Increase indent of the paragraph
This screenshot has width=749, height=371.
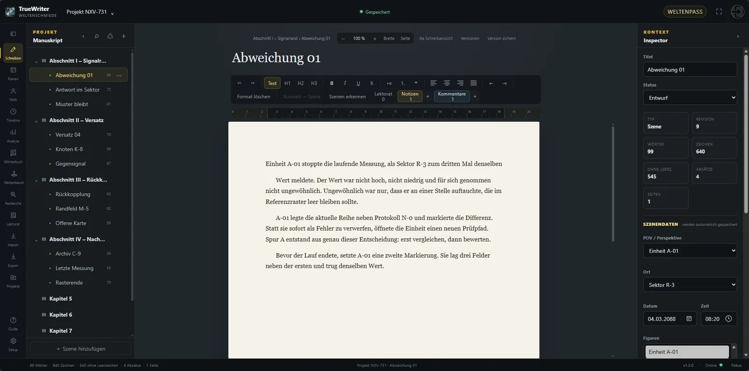click(x=504, y=83)
